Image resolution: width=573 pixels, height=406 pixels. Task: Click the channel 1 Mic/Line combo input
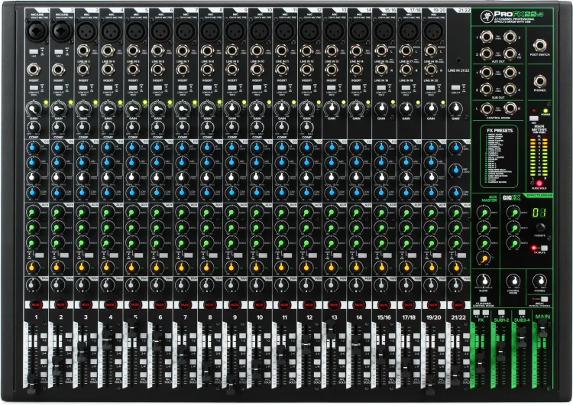click(x=34, y=31)
